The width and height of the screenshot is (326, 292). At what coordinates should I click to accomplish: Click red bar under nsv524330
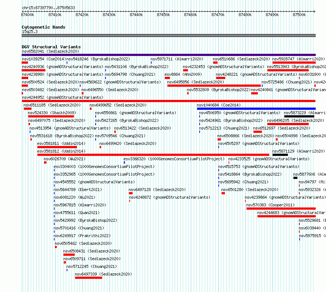(x=51, y=116)
